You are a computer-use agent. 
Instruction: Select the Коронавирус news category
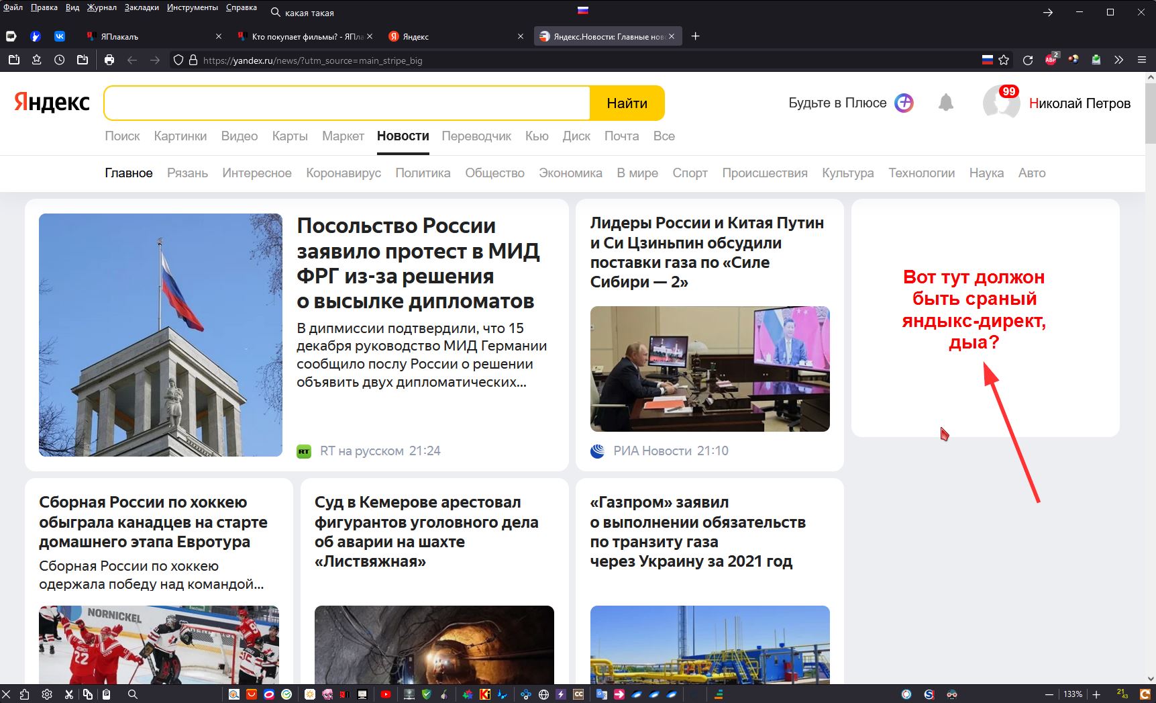[x=344, y=173]
